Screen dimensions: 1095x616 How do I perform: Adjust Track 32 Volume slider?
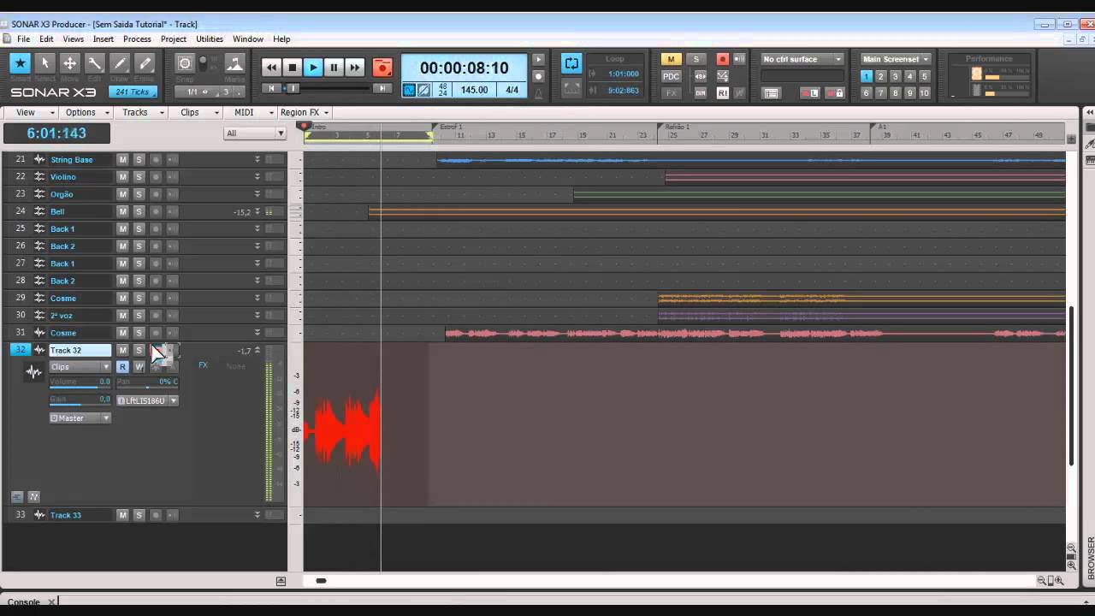pos(80,383)
